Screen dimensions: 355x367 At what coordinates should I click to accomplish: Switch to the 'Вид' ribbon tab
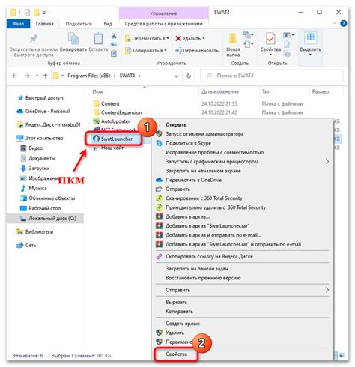pos(108,24)
